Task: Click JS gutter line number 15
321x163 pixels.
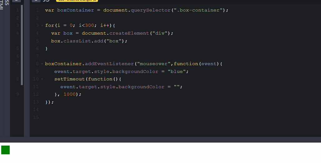Action: [36, 117]
